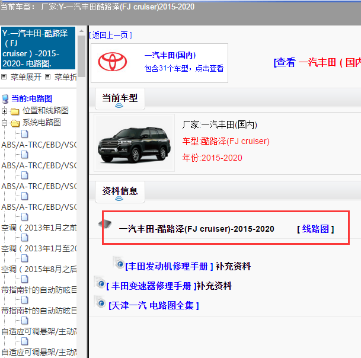Click the 当前:电路图 heading
This screenshot has height=358, width=361.
click(32, 98)
